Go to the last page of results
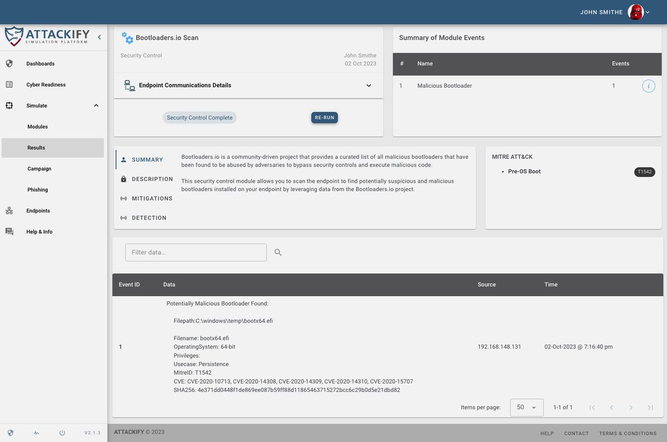Viewport: 667px width, 442px height. tap(650, 408)
